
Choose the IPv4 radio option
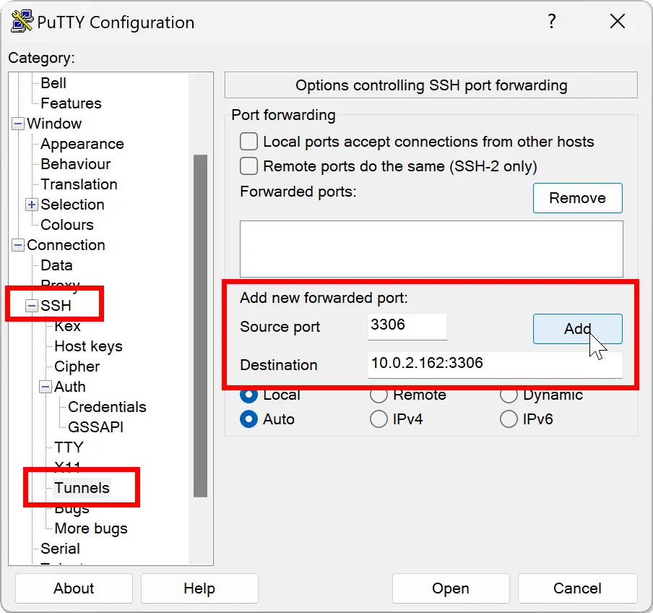click(379, 419)
